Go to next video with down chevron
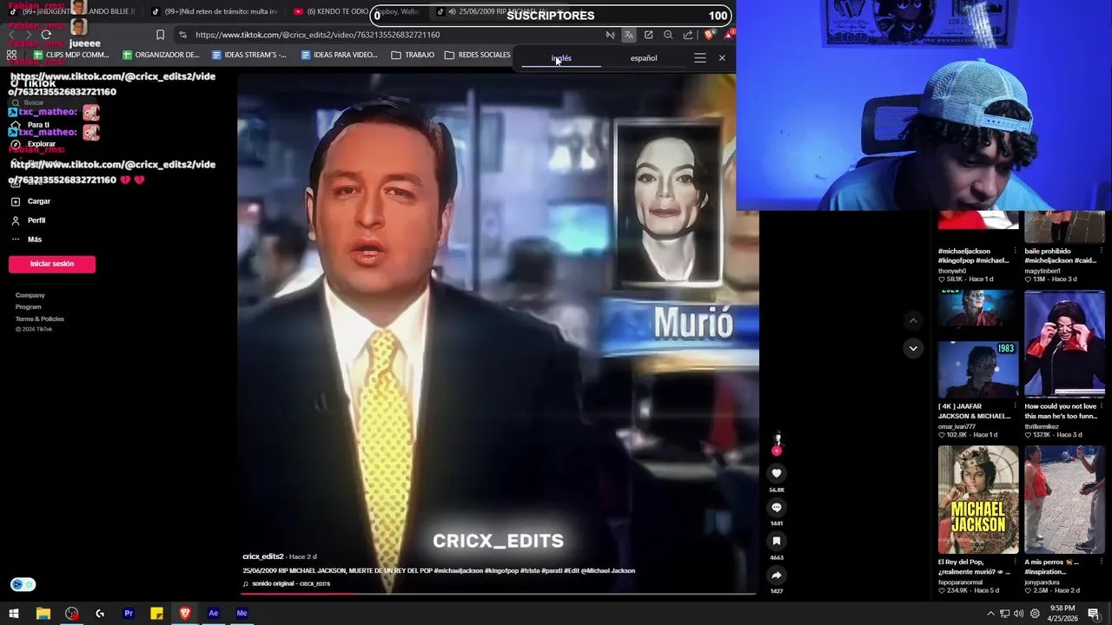This screenshot has width=1112, height=625. pos(913,348)
